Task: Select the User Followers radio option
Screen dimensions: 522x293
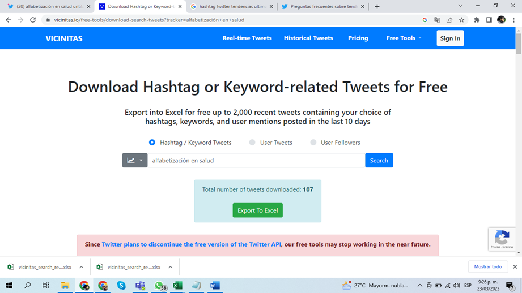Action: tap(313, 143)
